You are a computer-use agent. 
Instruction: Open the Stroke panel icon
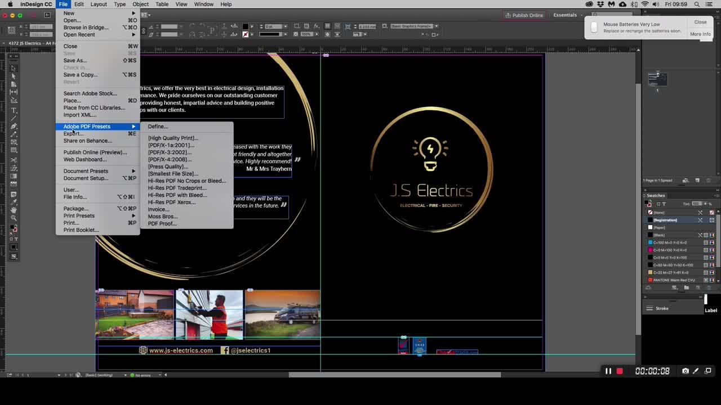coord(649,308)
